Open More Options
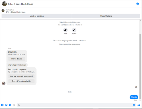 pos(106,16)
